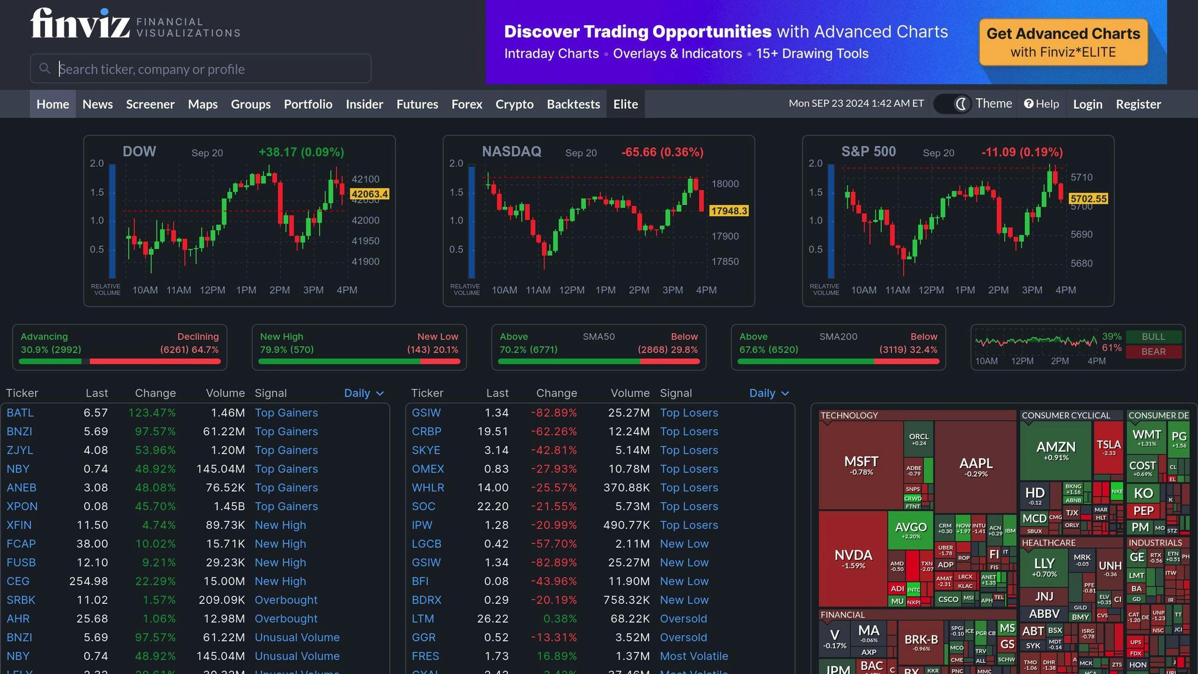Click the Help question mark icon
Screen dimensions: 1198x674
[x=1028, y=104]
